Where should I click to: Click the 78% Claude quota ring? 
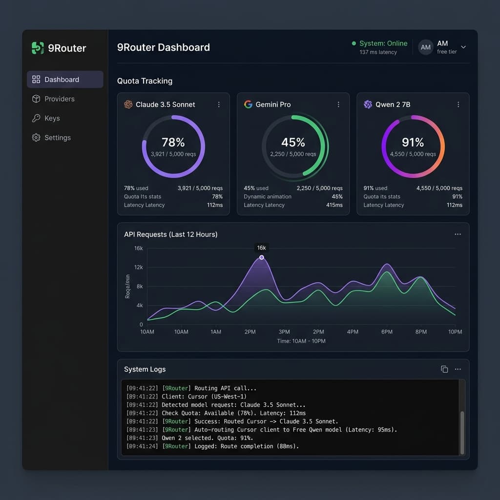(173, 146)
